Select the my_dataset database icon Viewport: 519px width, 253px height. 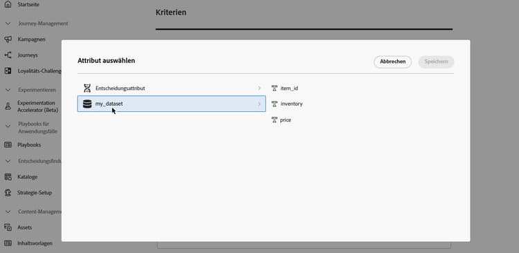click(x=87, y=104)
